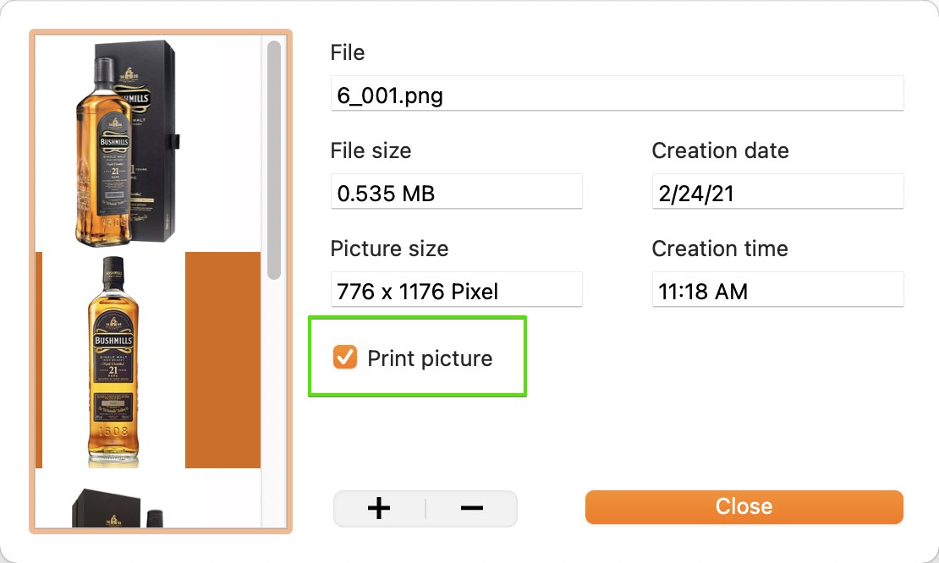Select the highlighted Bushmills bottle thumbnail
Screen dimensions: 939x563
(113, 361)
